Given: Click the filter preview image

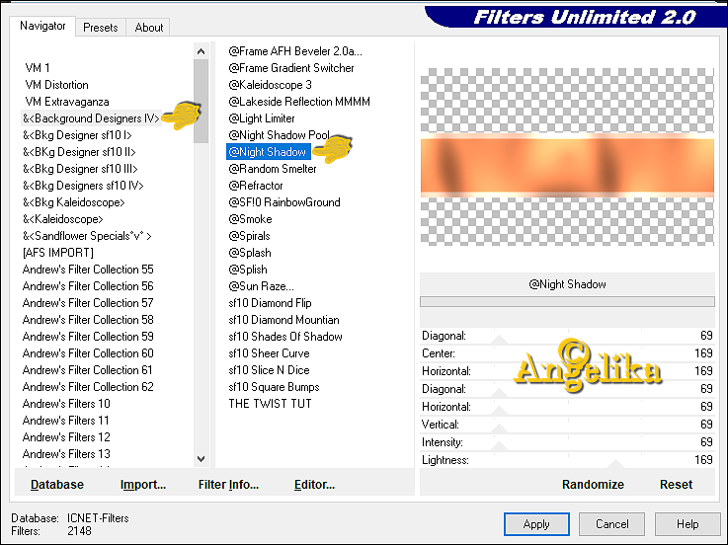Looking at the screenshot, I should [567, 157].
